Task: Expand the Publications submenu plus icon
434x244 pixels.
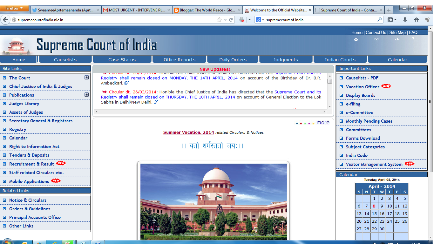Action: 86,94
